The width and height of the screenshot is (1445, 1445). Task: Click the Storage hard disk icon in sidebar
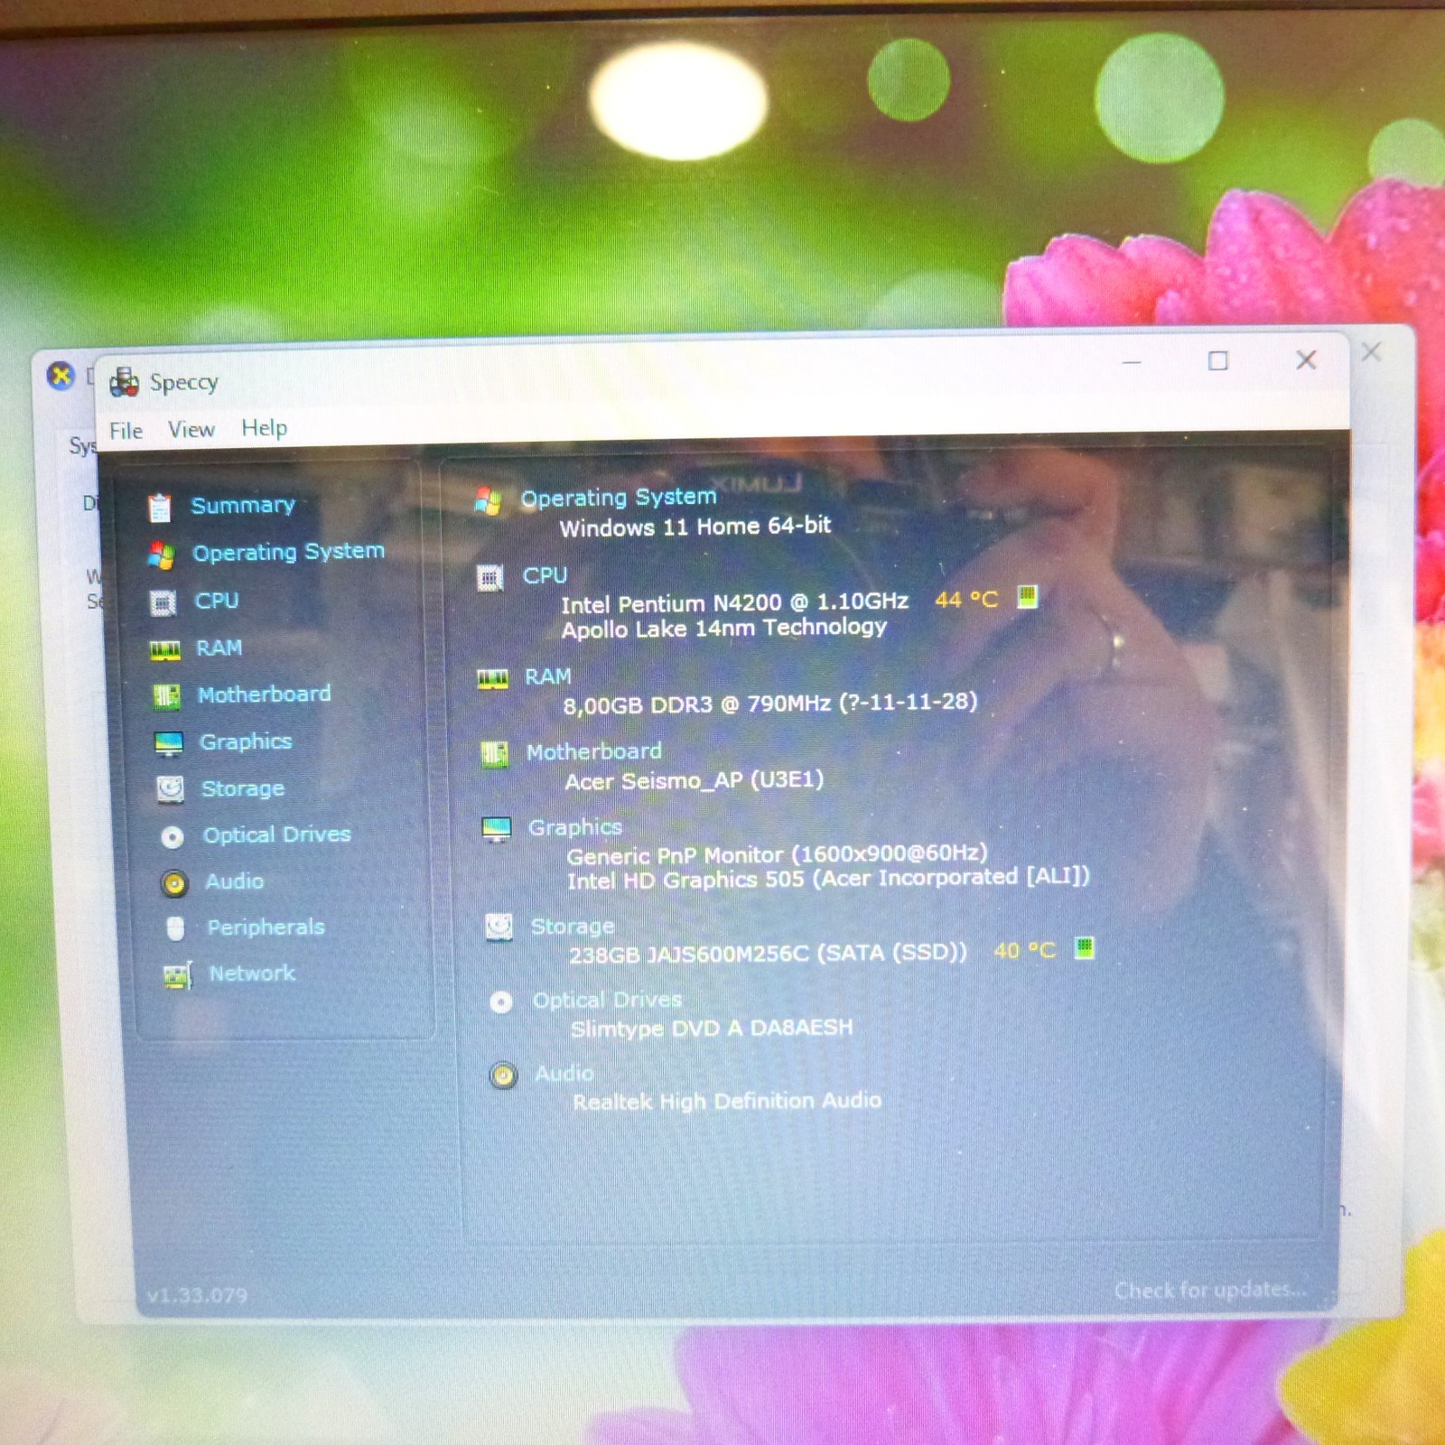[x=171, y=789]
